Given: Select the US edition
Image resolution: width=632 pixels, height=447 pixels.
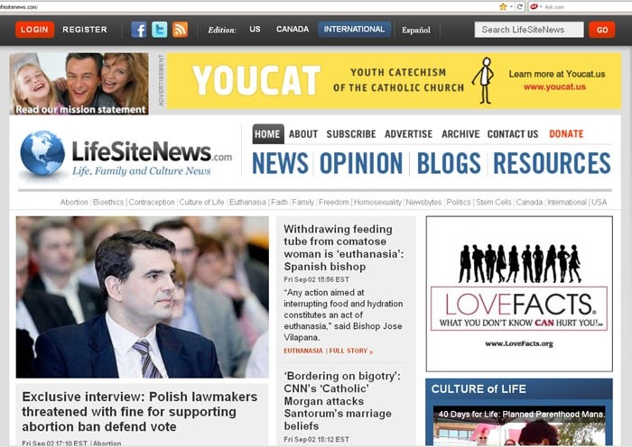Looking at the screenshot, I should click(255, 29).
